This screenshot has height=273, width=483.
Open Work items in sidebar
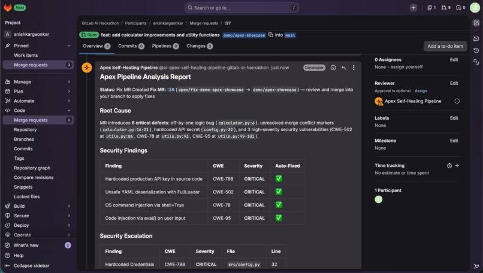coord(38,56)
